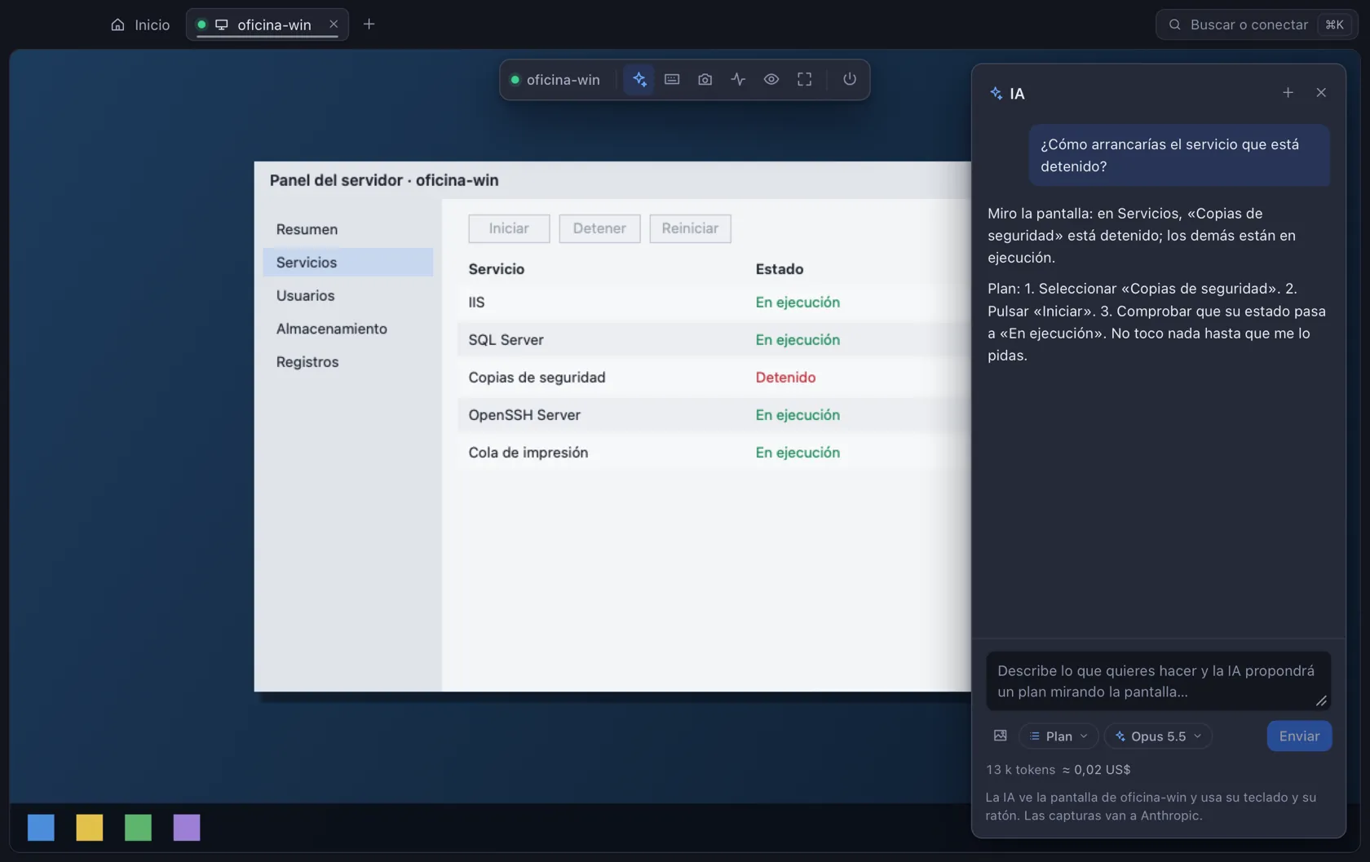Click the green taskbar square
Viewport: 1370px width, 862px height.
click(138, 827)
